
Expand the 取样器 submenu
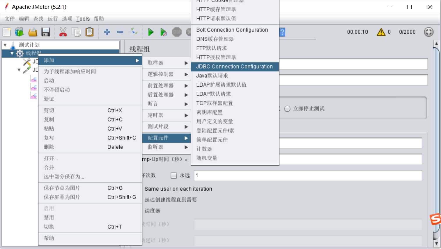167,63
